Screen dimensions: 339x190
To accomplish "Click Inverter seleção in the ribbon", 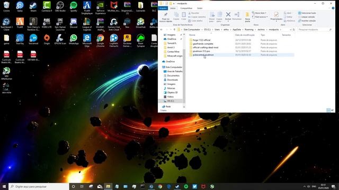I will click(307, 21).
